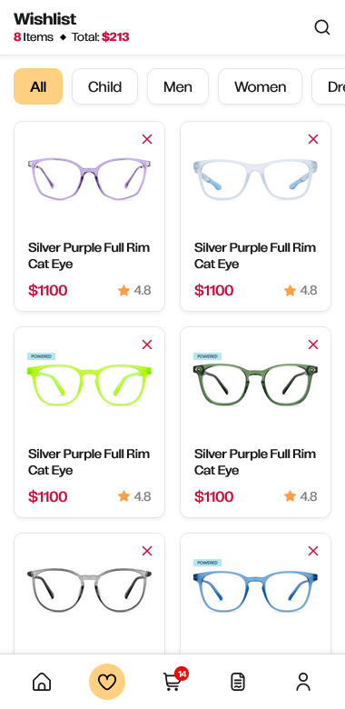Screen dimensions: 345x709
Task: Open the profile person icon
Action: click(303, 682)
